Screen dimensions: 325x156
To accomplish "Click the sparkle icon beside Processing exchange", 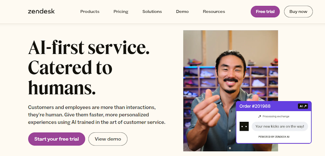I will [259, 117].
